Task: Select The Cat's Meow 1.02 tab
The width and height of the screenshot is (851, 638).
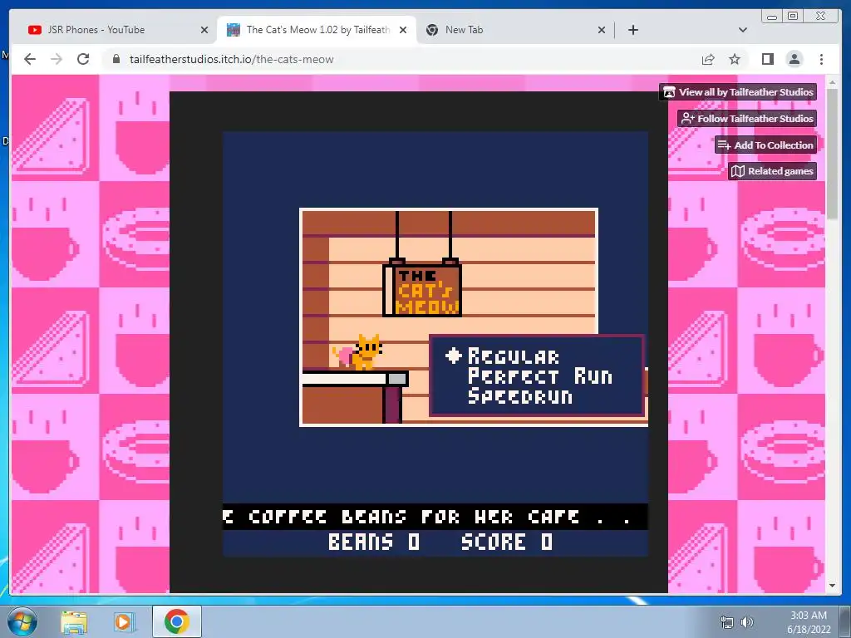Action: 318,30
